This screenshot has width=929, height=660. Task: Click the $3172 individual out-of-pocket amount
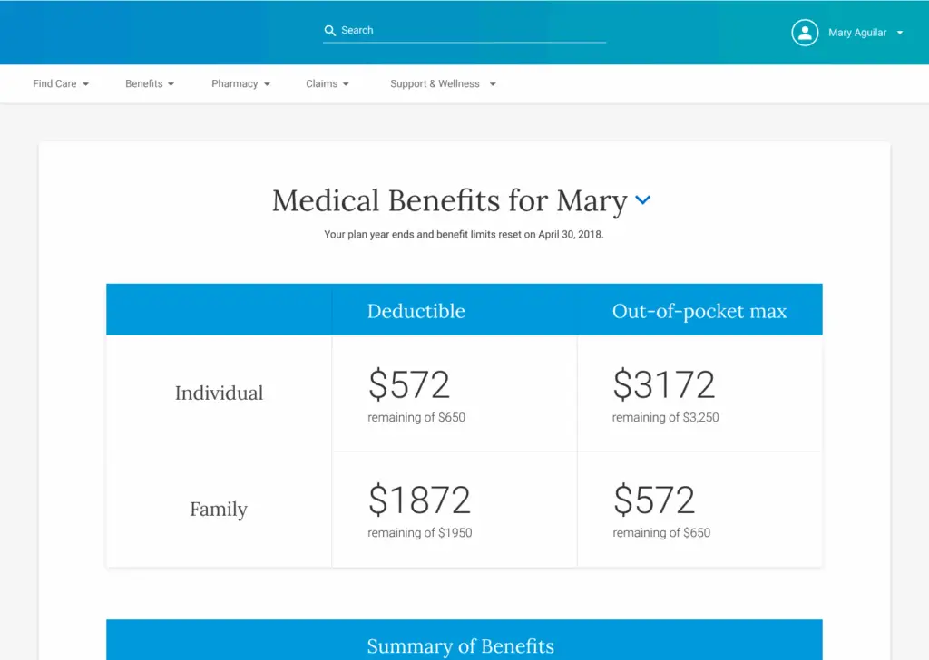pyautogui.click(x=664, y=385)
